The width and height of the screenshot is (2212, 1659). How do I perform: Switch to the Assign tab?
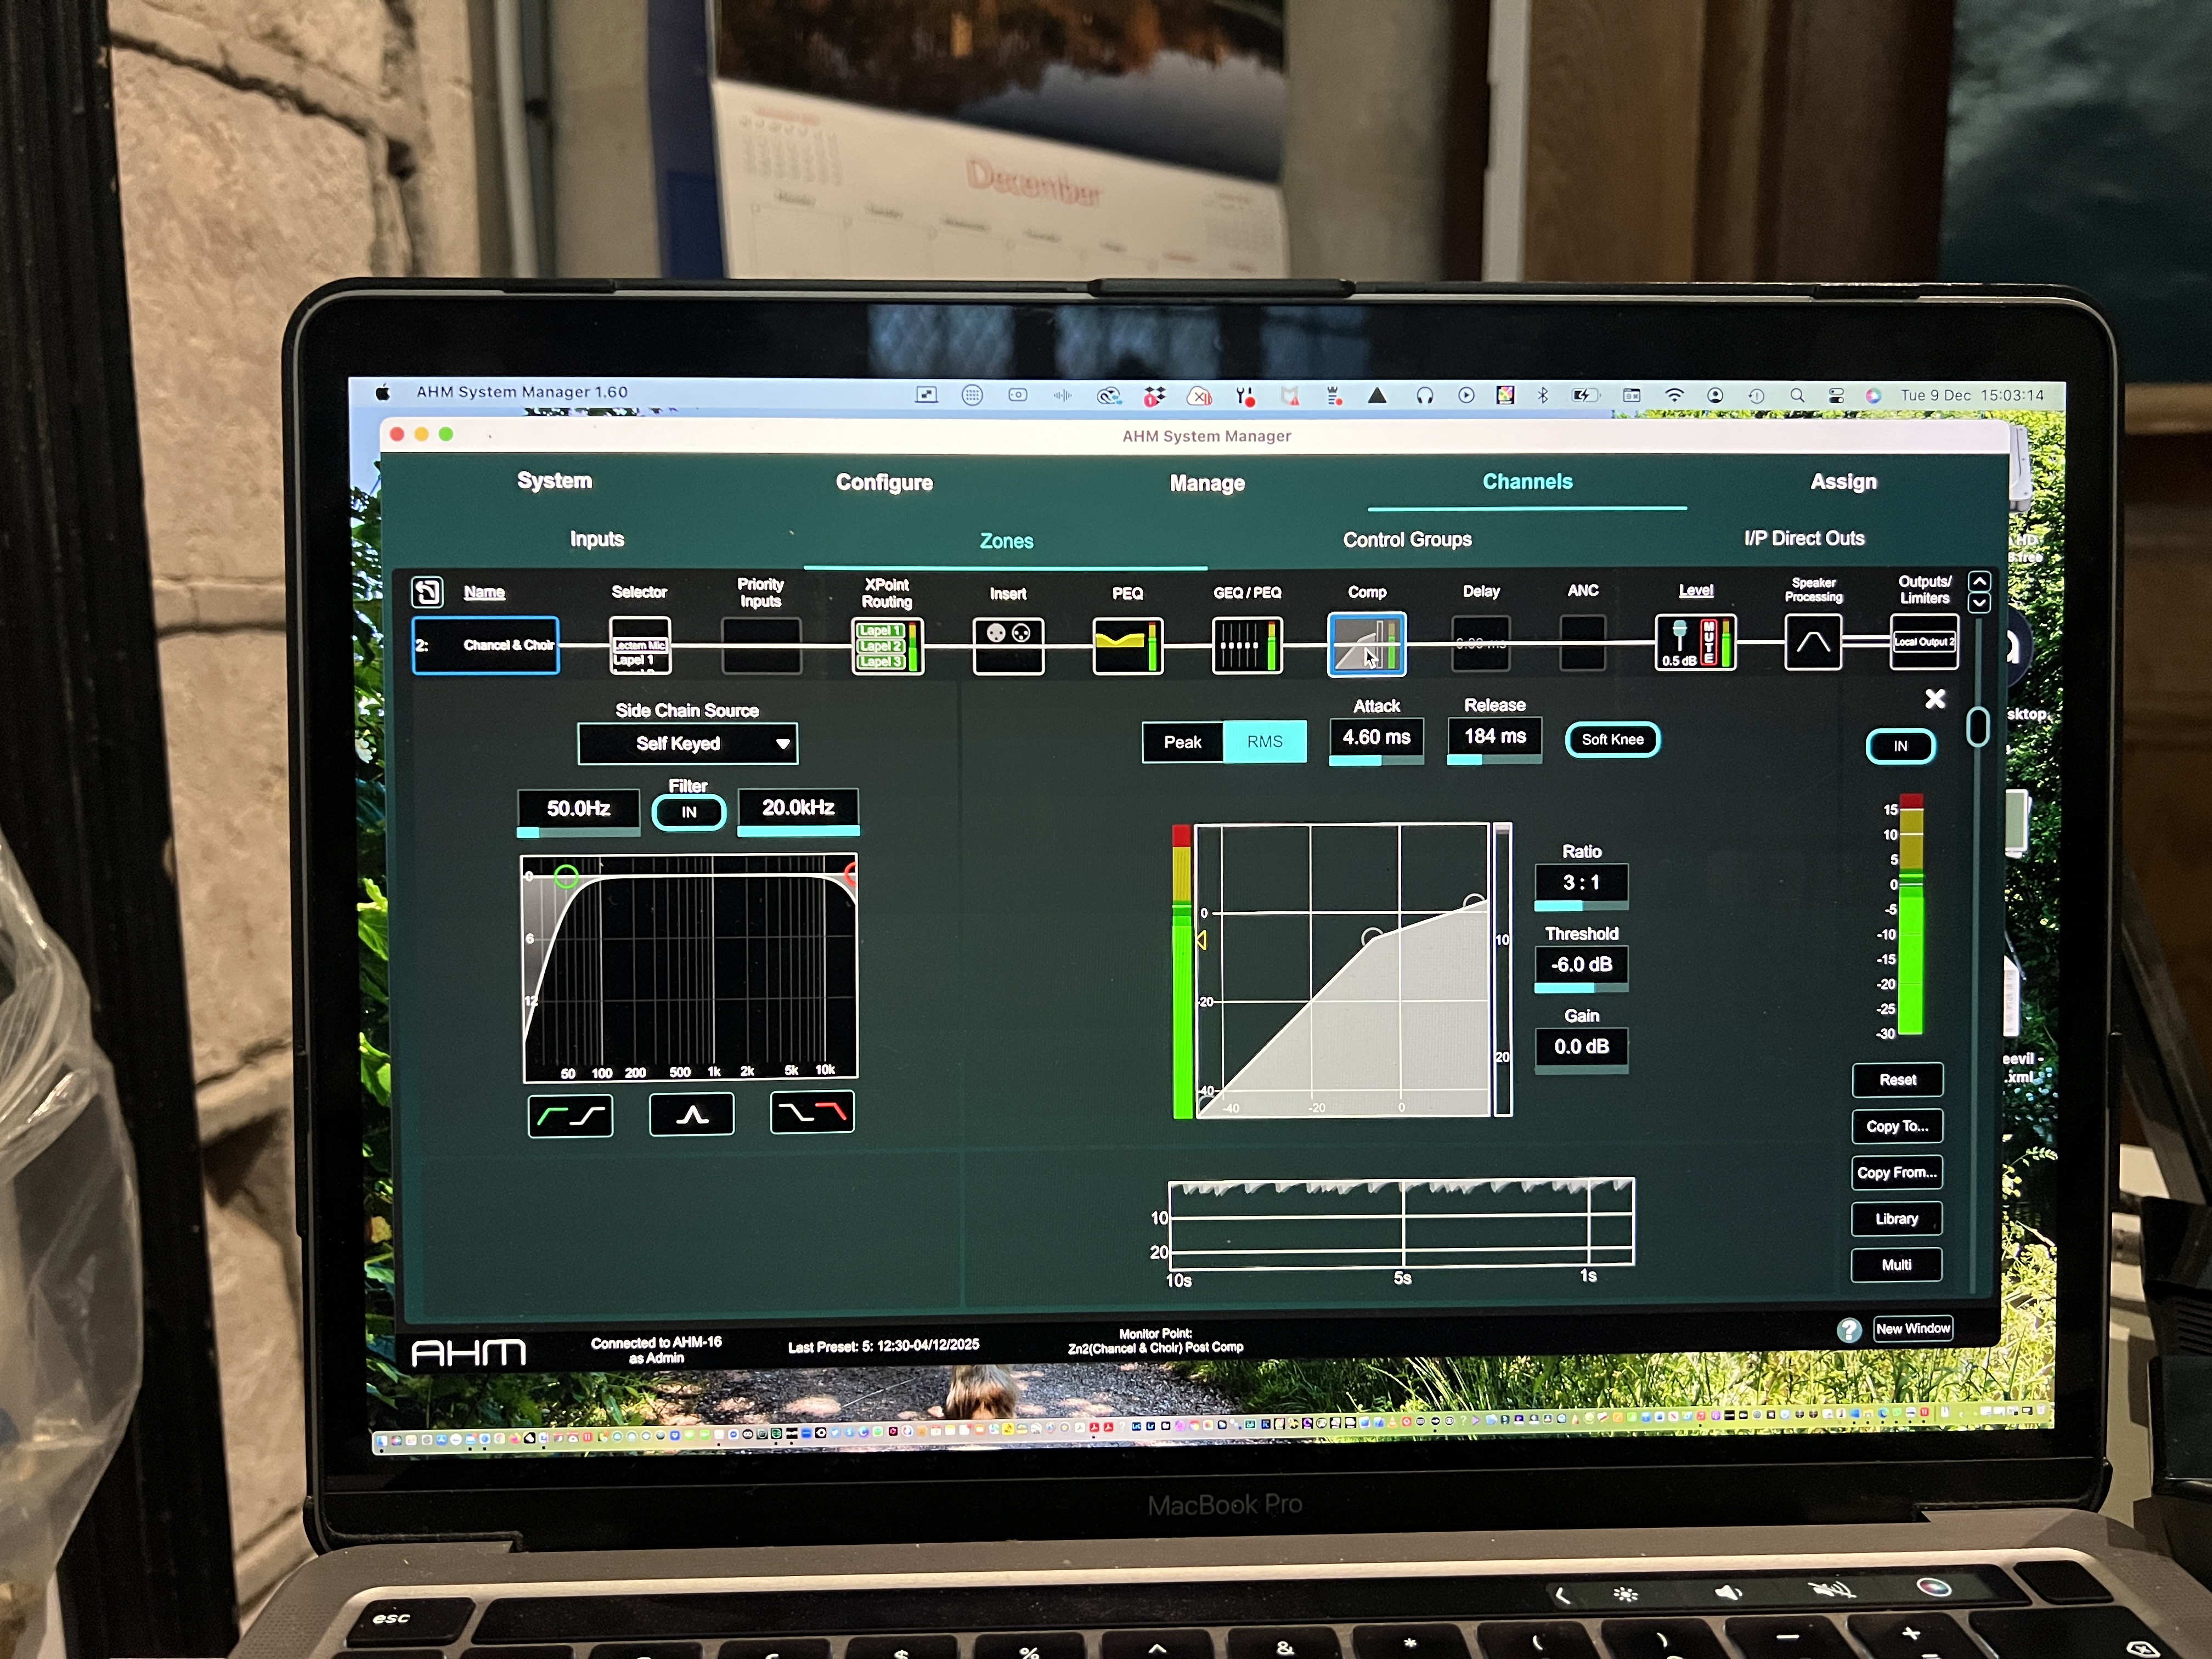click(1843, 482)
